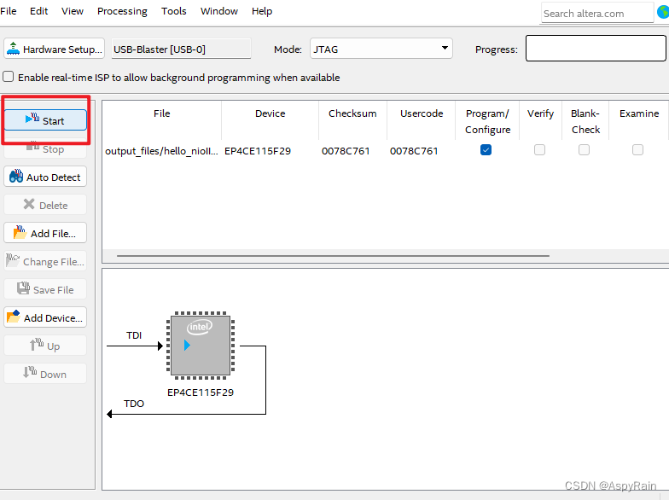The height and width of the screenshot is (500, 669).
Task: Click the USB-Blaster [USB-0] hardware field
Action: [181, 49]
